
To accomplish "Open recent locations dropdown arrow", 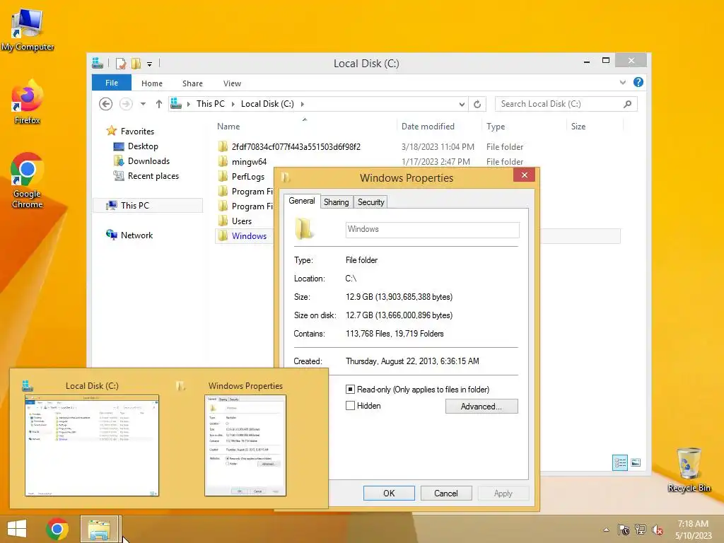I will (143, 104).
